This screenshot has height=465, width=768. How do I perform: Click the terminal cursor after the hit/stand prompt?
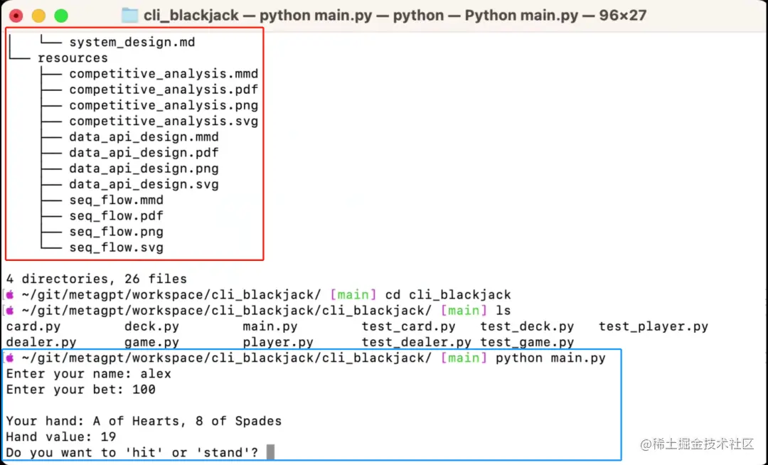click(x=270, y=451)
